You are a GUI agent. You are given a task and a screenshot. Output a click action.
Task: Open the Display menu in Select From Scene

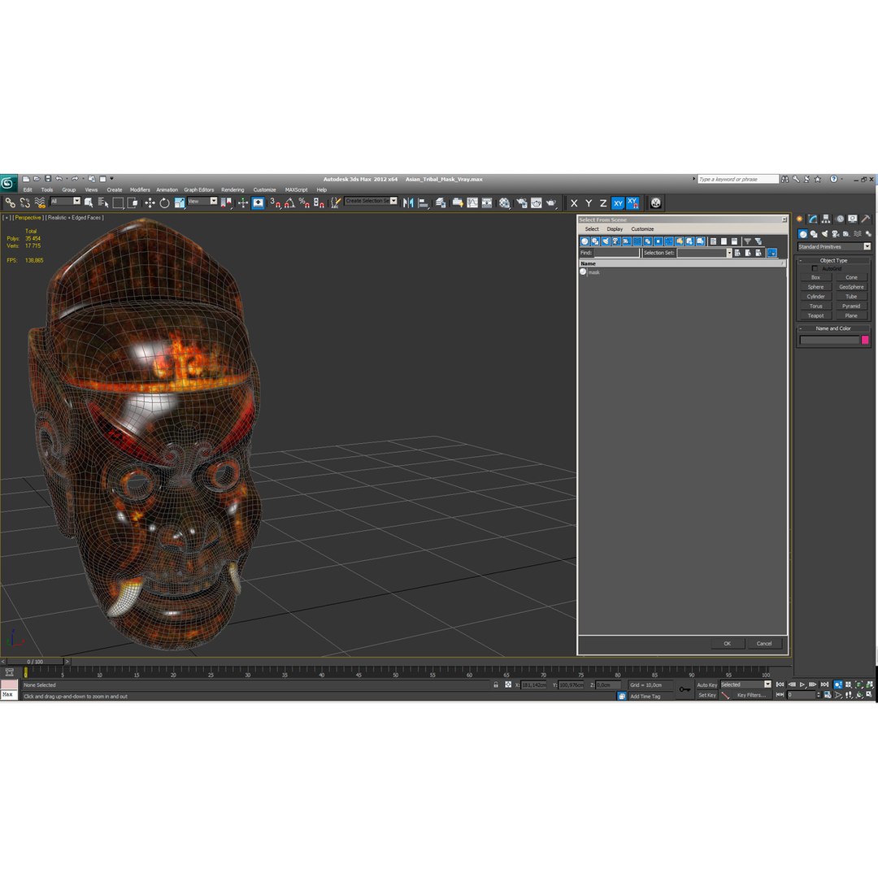coord(615,229)
